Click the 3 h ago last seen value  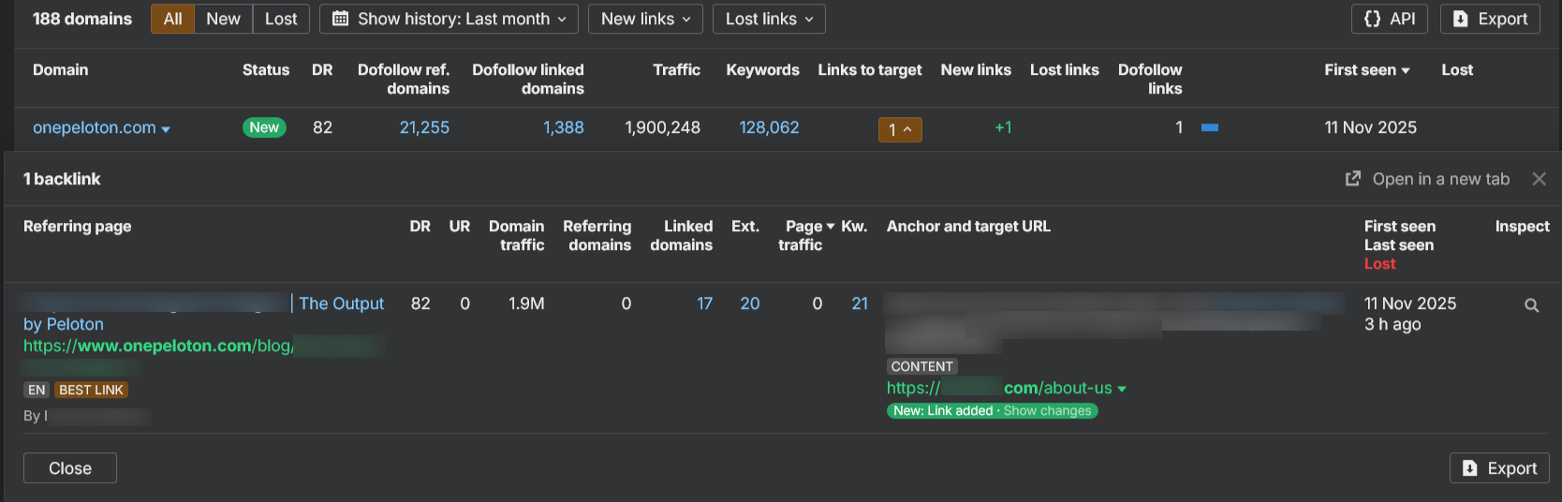coord(1393,324)
